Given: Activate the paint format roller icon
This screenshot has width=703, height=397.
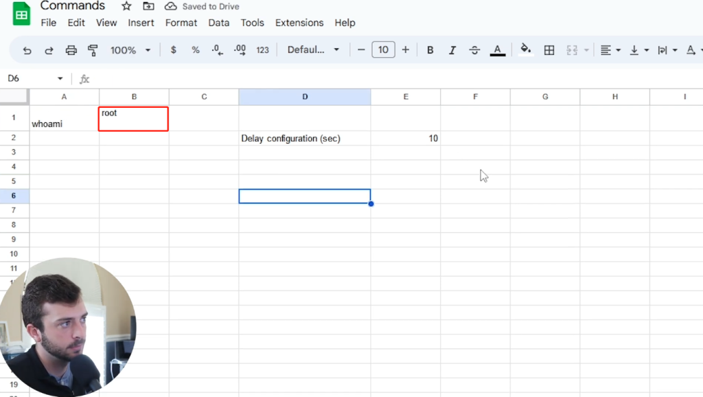Looking at the screenshot, I should 93,50.
